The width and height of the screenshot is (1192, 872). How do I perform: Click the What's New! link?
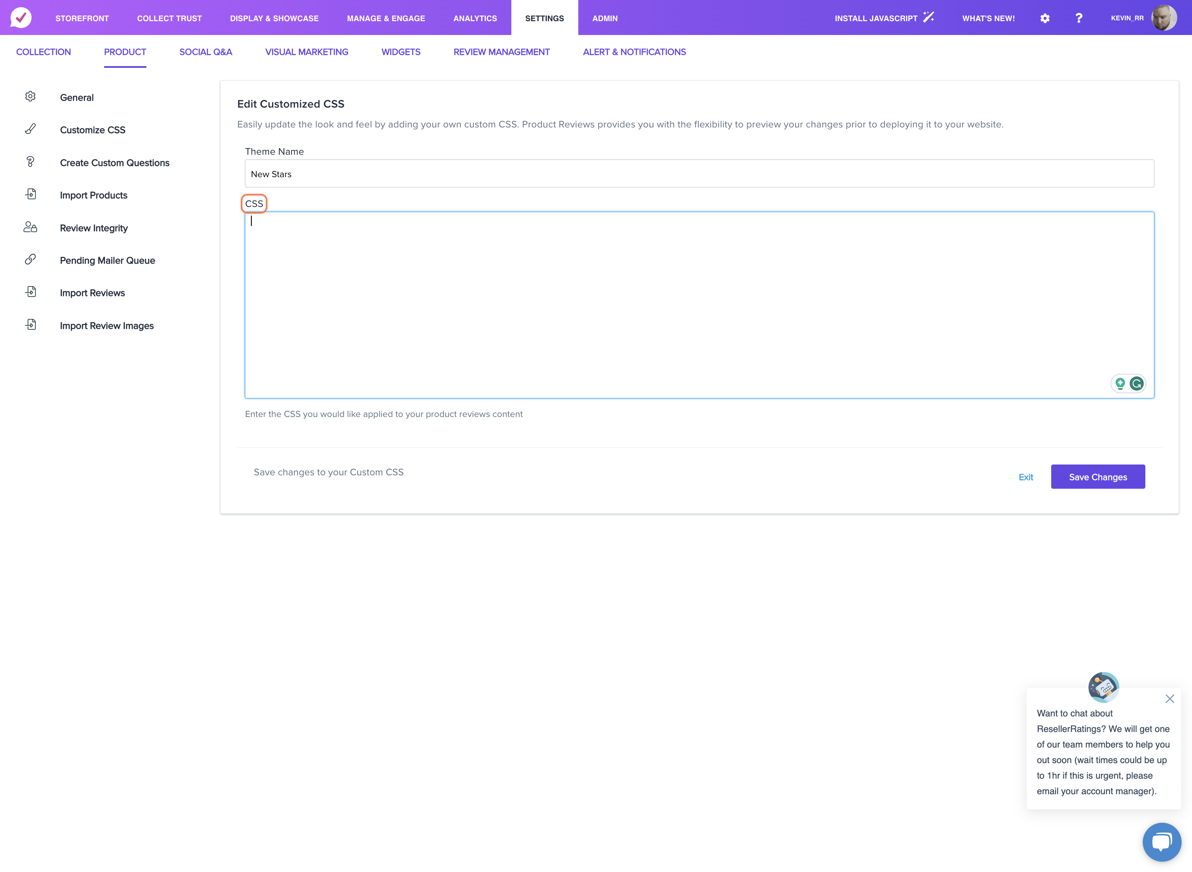(989, 18)
